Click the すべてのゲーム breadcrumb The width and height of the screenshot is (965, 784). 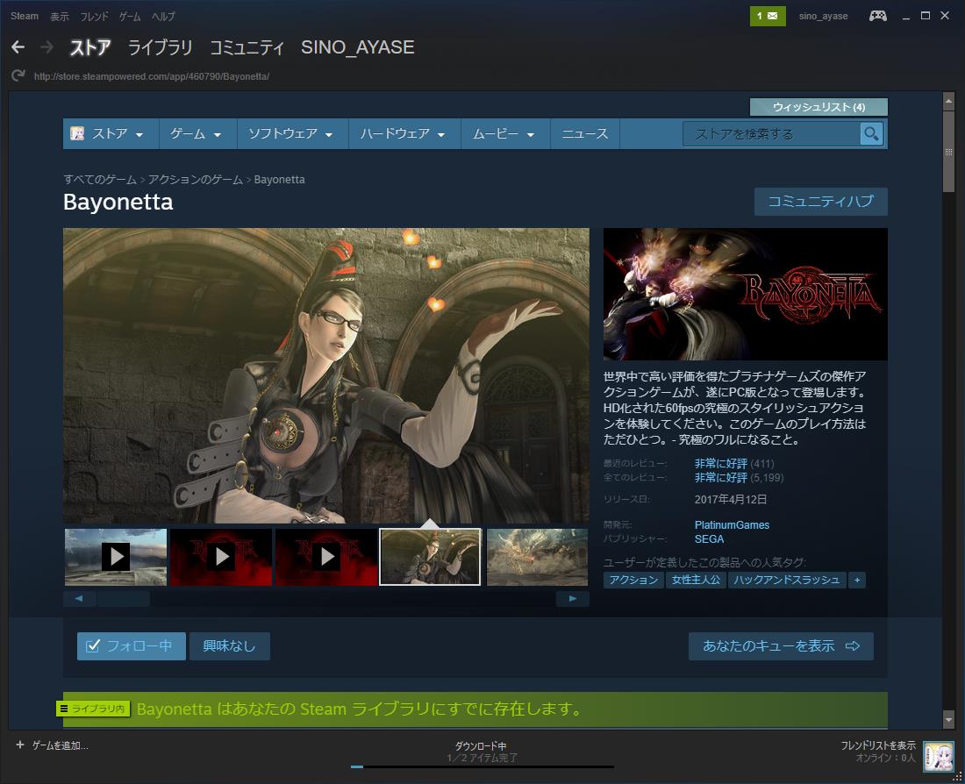(100, 180)
